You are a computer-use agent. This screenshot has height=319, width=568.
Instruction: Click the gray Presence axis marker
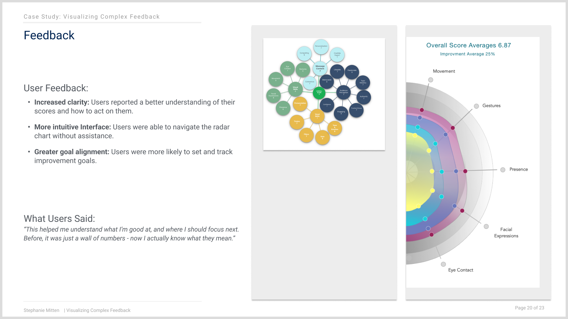click(x=503, y=170)
